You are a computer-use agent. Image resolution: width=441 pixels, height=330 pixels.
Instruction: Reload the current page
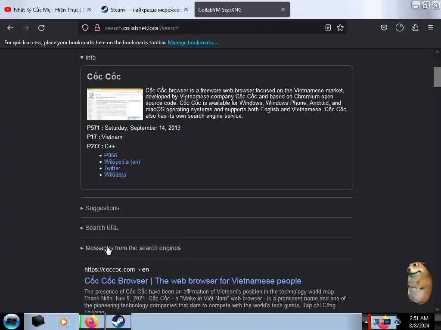click(x=41, y=28)
